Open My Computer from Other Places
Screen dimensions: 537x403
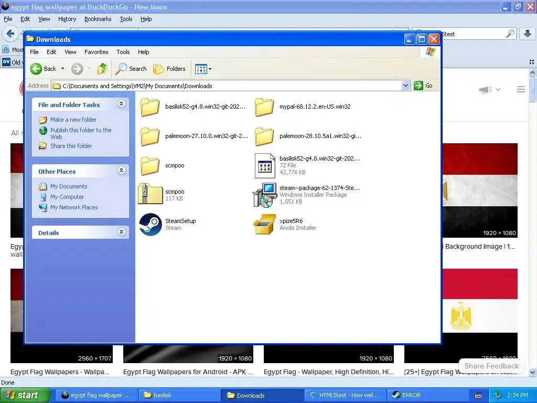coord(67,197)
